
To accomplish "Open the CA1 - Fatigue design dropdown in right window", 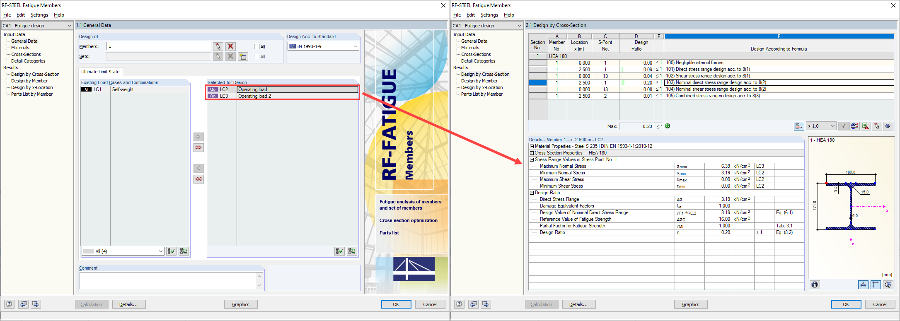I will (519, 26).
